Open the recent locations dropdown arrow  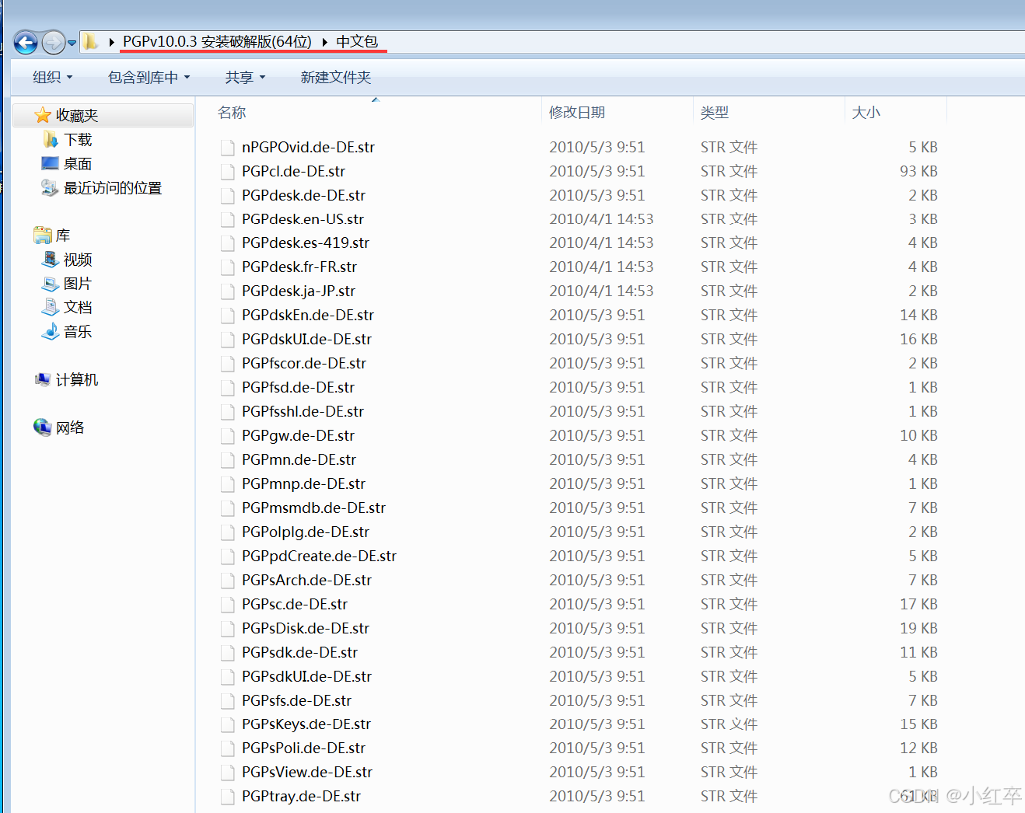click(x=72, y=43)
